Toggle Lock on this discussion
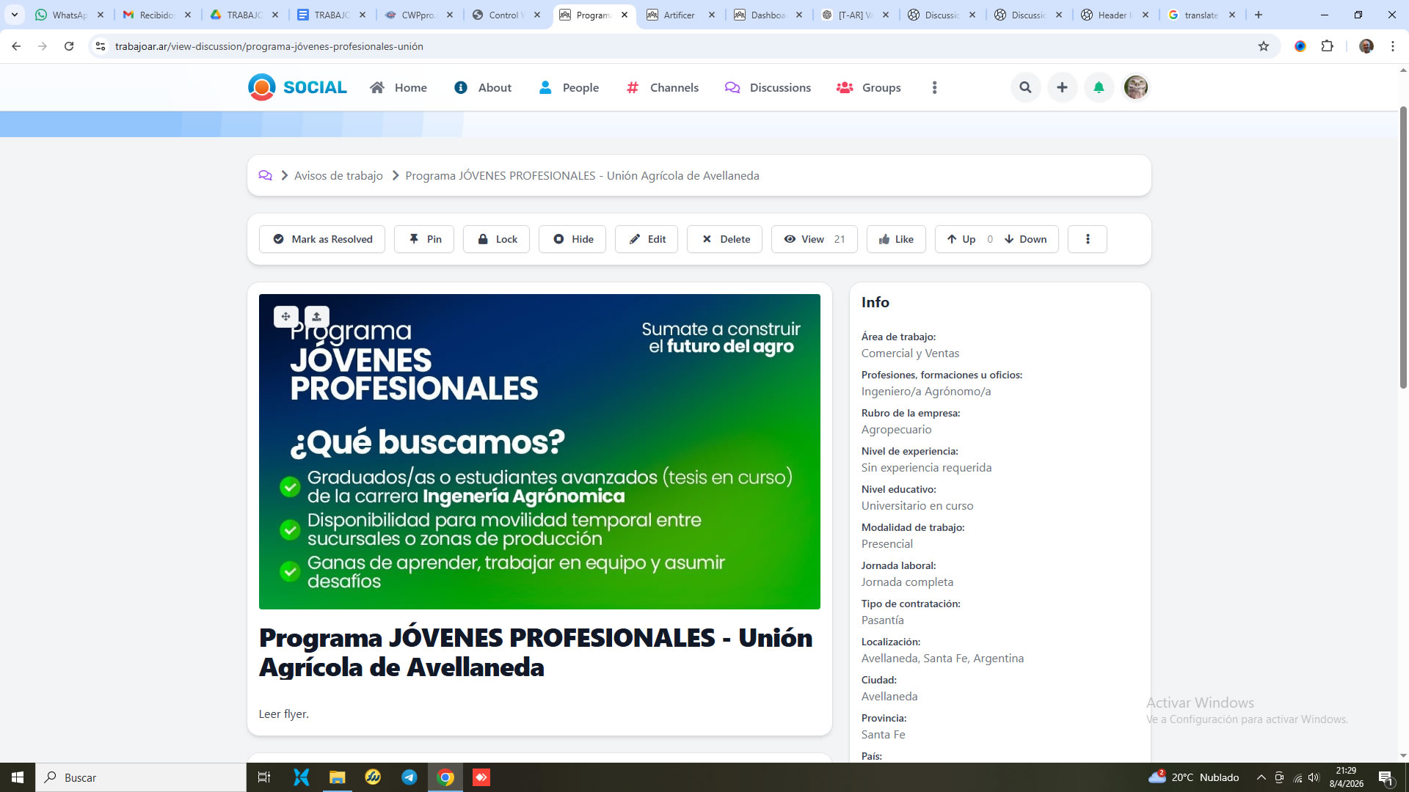This screenshot has height=792, width=1409. click(496, 239)
